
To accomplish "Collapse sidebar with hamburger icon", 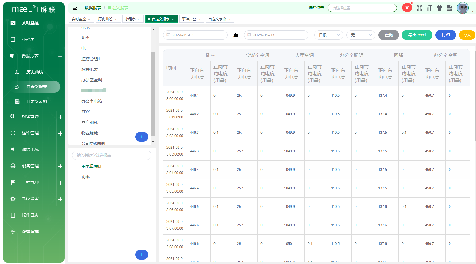I will (75, 8).
